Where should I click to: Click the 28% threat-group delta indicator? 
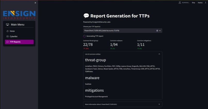pos(86,49)
